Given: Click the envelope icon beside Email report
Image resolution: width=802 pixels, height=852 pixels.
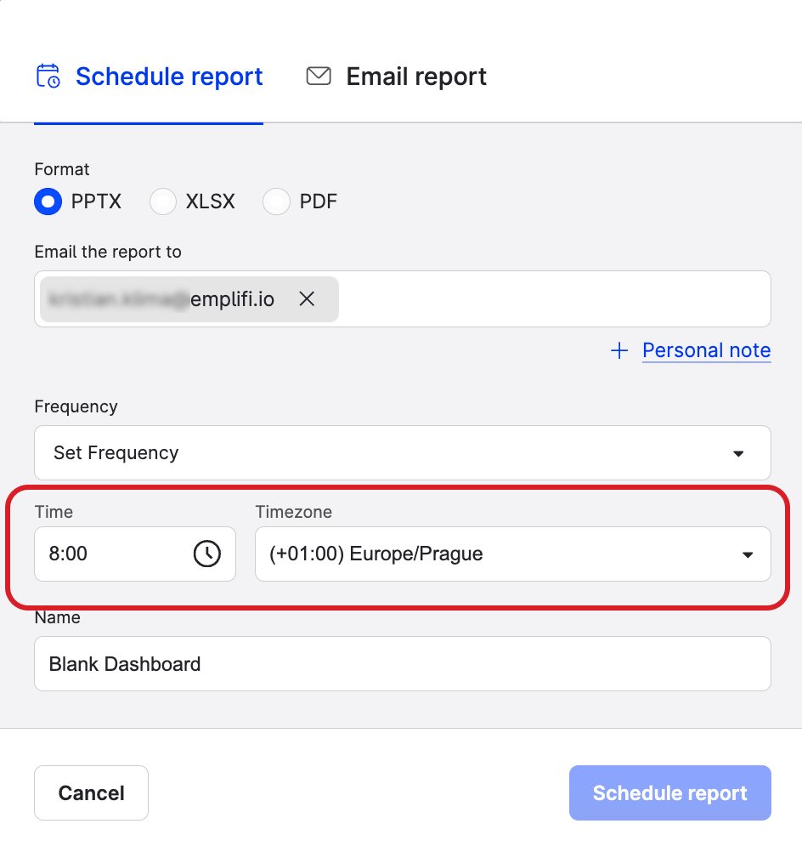Looking at the screenshot, I should click(x=319, y=77).
